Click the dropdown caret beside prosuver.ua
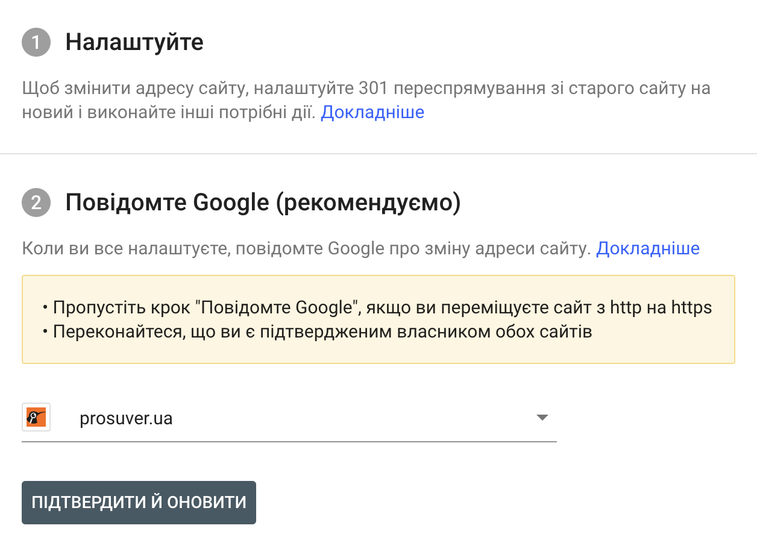 click(541, 417)
